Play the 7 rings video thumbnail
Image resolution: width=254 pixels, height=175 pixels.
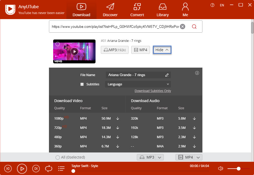(x=74, y=52)
